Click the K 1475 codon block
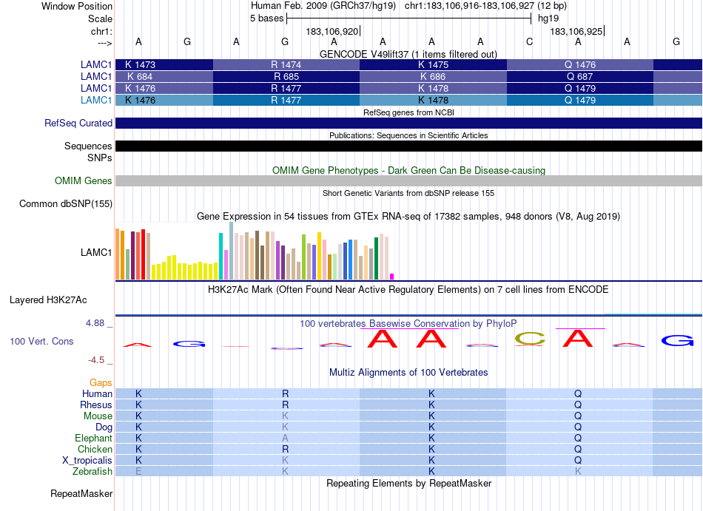This screenshot has width=703, height=511. coord(433,64)
